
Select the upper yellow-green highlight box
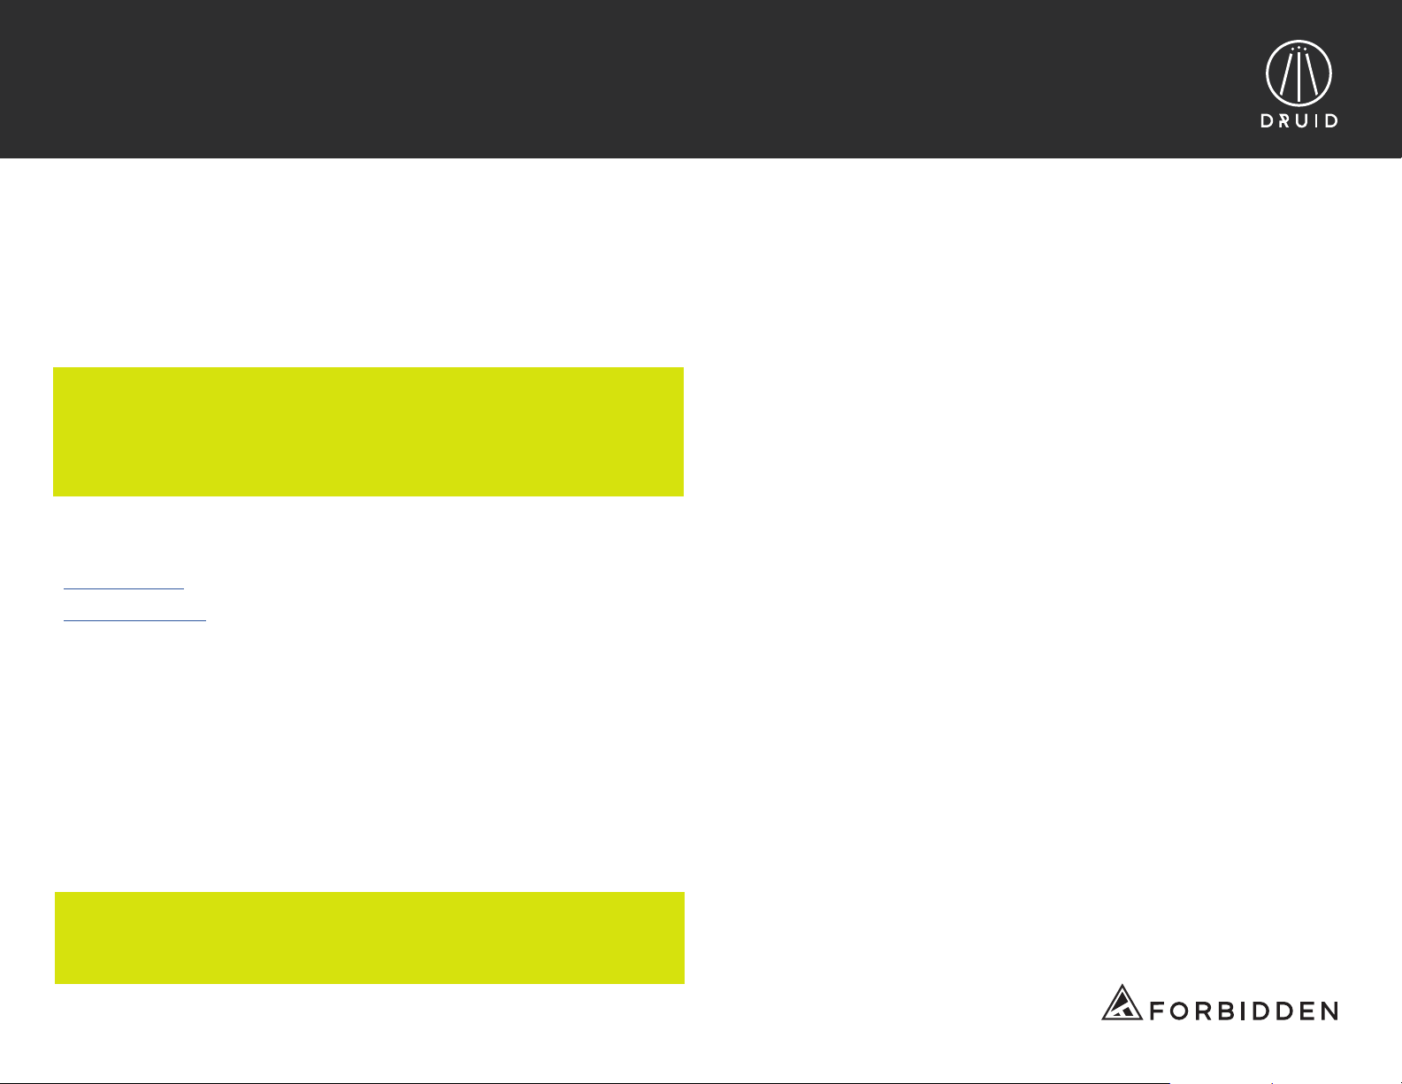coord(368,432)
